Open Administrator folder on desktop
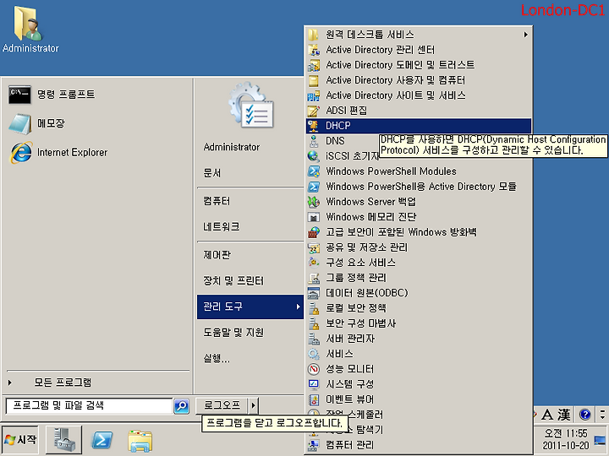This screenshot has height=456, width=609. (x=30, y=29)
